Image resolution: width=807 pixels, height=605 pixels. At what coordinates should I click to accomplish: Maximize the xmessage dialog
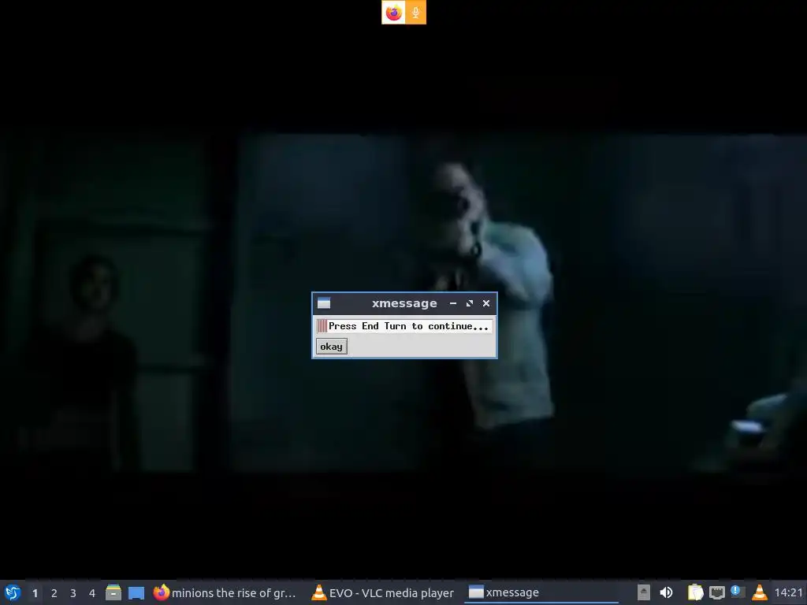point(470,303)
